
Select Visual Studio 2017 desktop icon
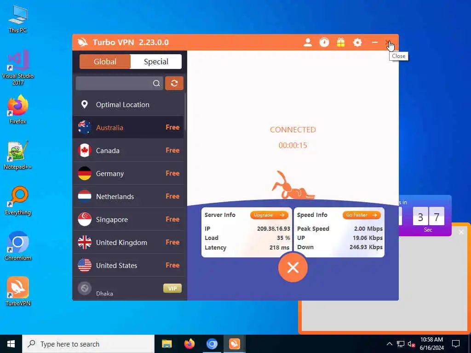[18, 68]
